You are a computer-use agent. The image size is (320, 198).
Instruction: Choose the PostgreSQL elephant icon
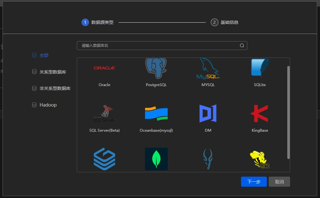(156, 68)
